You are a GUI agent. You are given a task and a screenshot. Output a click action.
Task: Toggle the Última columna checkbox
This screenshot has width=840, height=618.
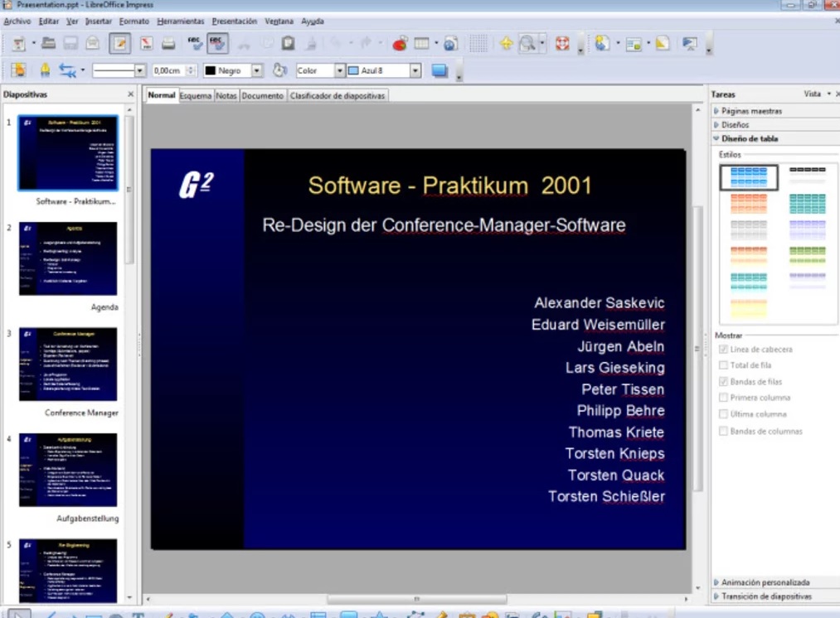723,414
